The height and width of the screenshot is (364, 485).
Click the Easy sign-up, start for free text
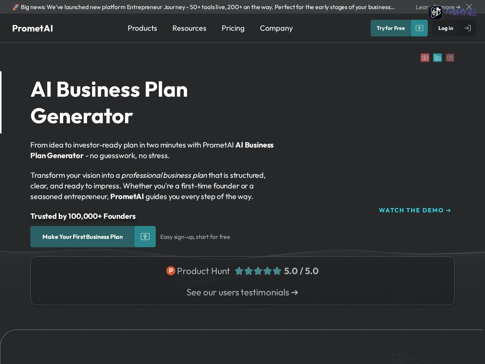tap(195, 237)
